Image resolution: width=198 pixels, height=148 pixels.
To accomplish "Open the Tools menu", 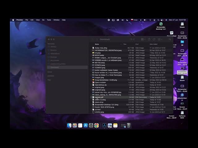I will pos(49,20).
